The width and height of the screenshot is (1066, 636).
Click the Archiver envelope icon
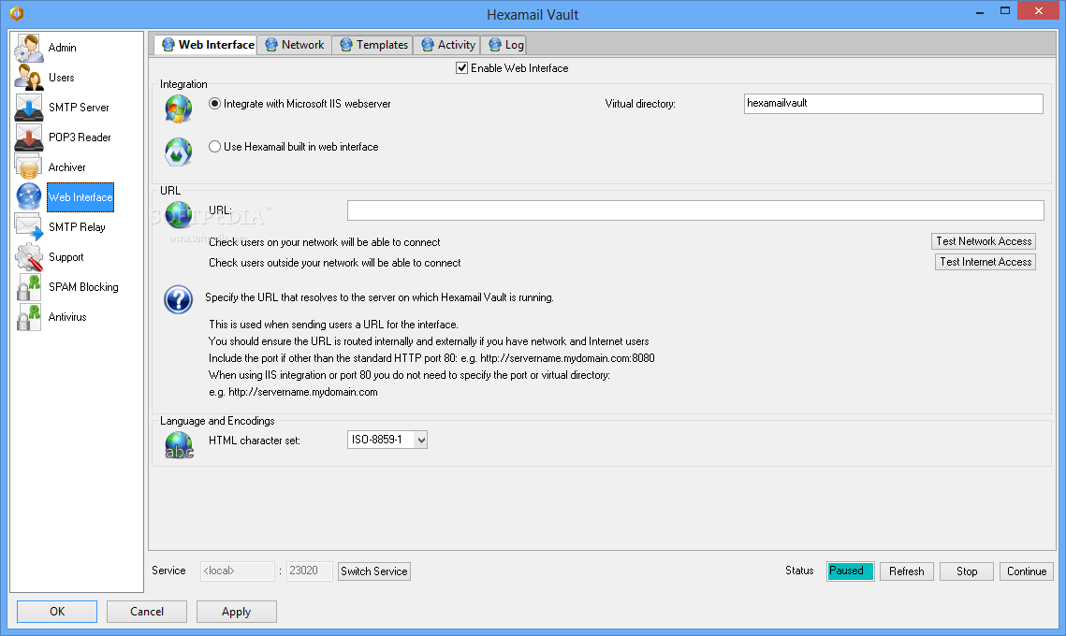29,167
